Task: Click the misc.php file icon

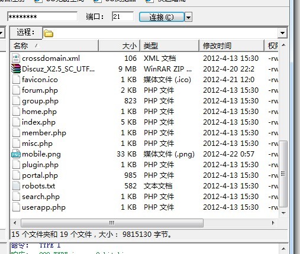Action: click(16, 144)
